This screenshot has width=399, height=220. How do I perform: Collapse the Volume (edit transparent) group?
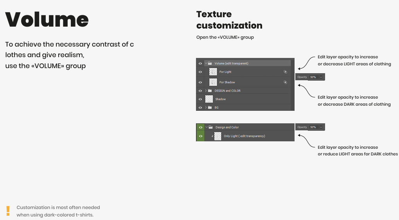click(x=206, y=63)
